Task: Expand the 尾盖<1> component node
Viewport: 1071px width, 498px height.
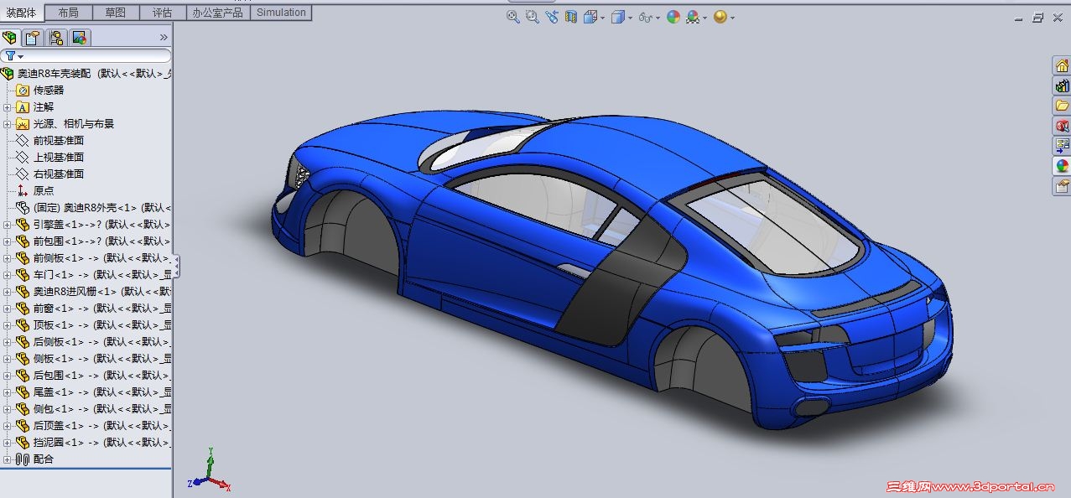Action: click(x=8, y=392)
